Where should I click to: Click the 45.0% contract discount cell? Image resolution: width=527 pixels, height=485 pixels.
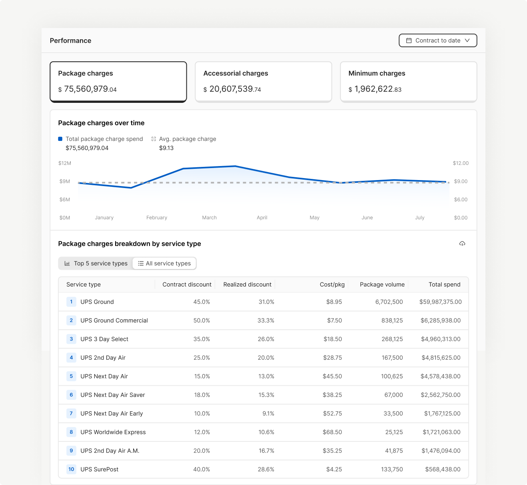[x=202, y=302]
